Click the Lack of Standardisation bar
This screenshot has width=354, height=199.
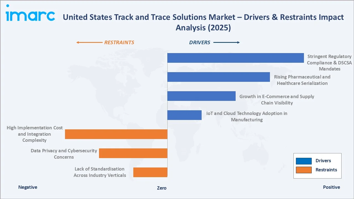[150, 172]
